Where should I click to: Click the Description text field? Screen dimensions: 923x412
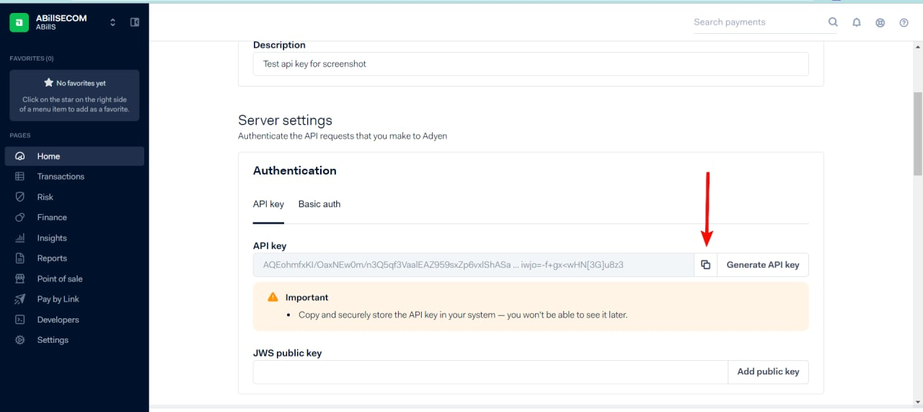531,63
